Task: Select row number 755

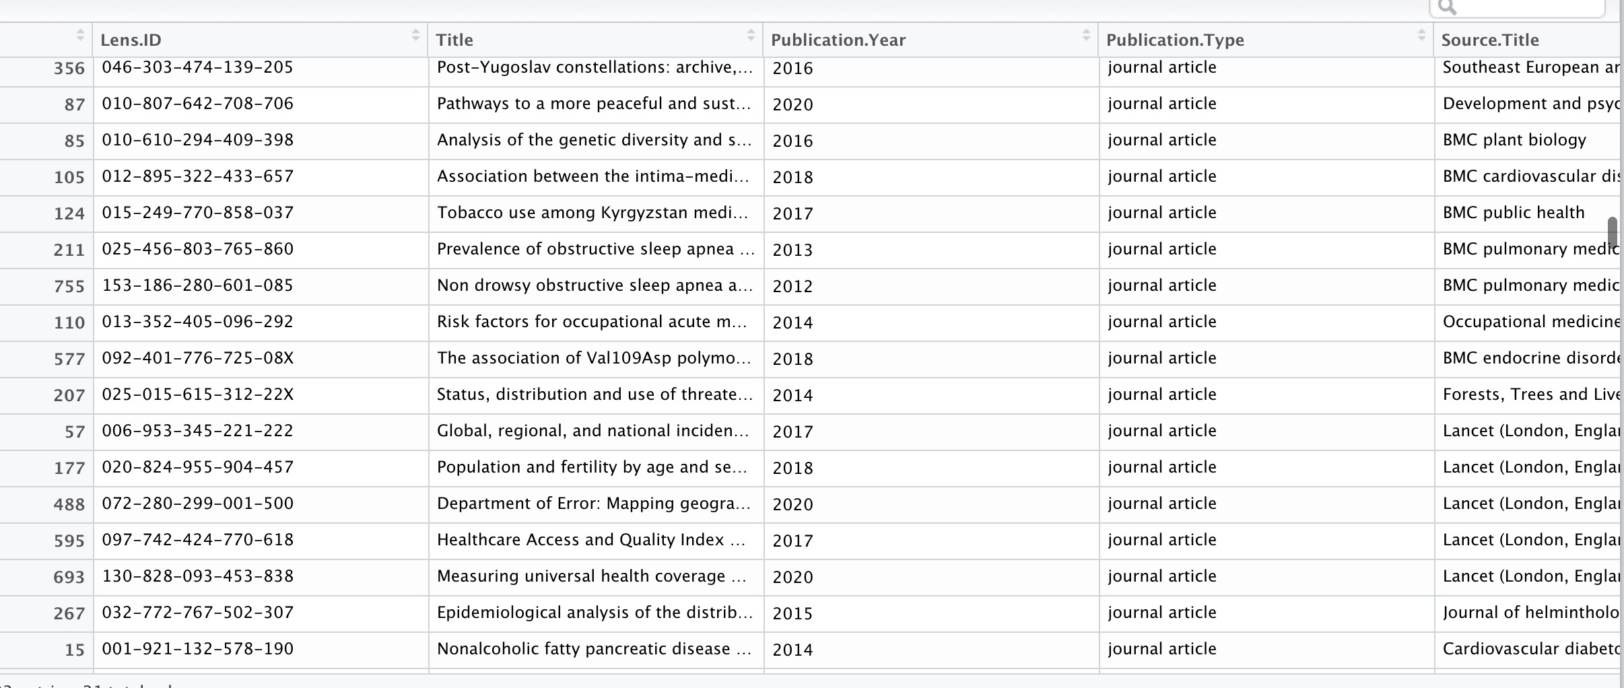Action: (x=69, y=287)
